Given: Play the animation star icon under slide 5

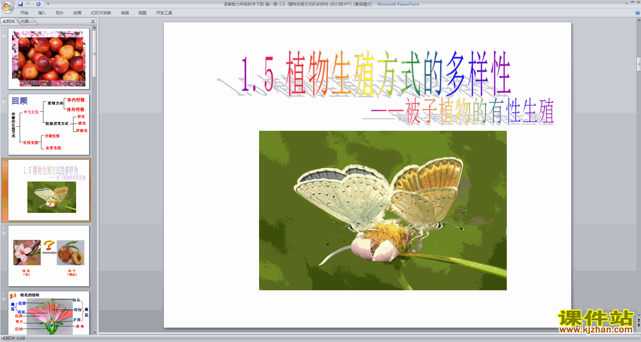Looking at the screenshot, I should [4, 299].
